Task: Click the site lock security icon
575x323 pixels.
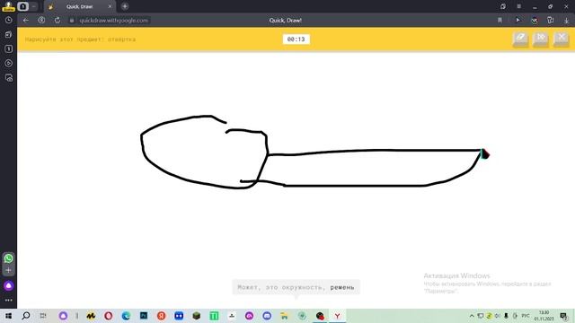Action: [x=72, y=21]
